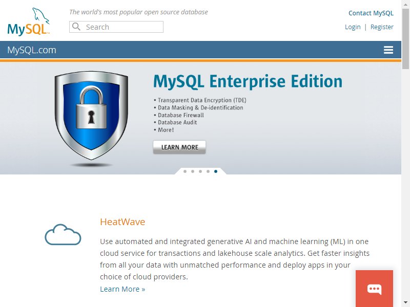The width and height of the screenshot is (410, 307).
Task: Click the HeatWave cloud icon
Action: coord(63,234)
